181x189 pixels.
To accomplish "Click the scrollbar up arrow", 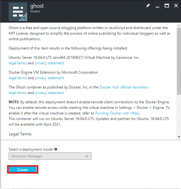I will (x=179, y=25).
